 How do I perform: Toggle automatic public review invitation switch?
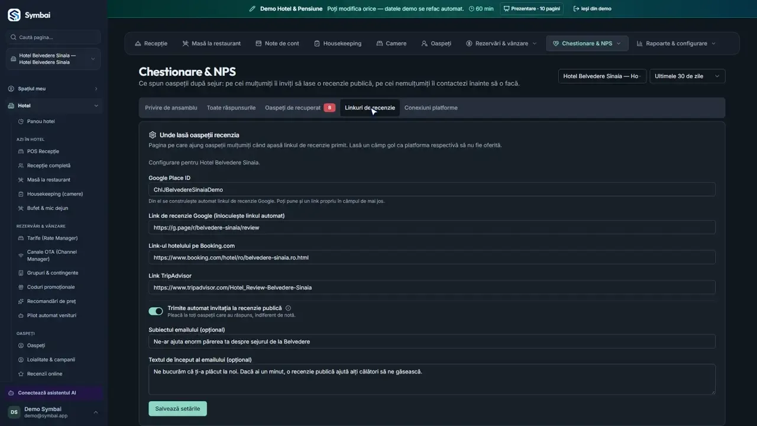click(x=156, y=311)
